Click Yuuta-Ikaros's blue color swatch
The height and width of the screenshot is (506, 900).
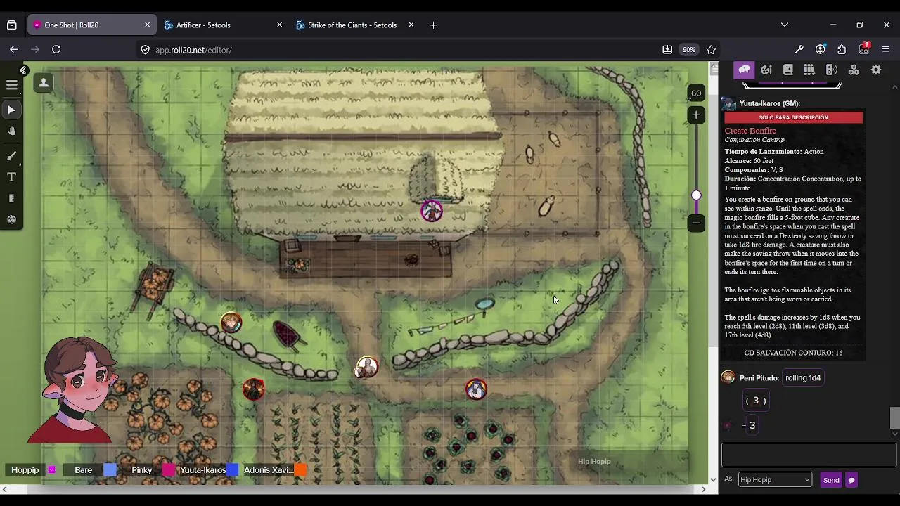coord(232,470)
